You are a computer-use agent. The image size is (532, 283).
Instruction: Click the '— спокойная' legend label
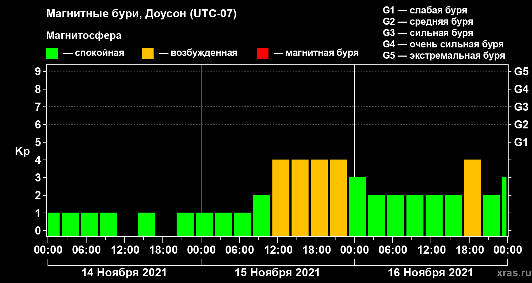tap(94, 53)
